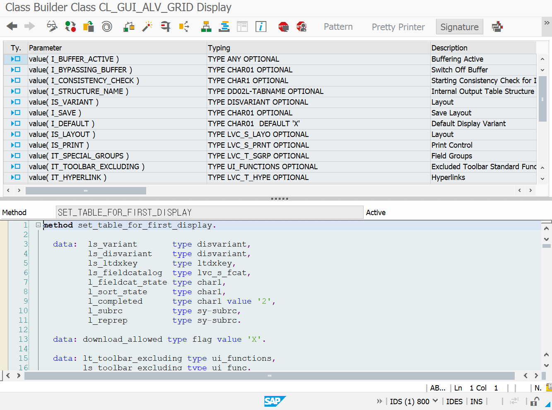Click the splitter grip between signature and editor
552x410 pixels.
[x=280, y=199]
